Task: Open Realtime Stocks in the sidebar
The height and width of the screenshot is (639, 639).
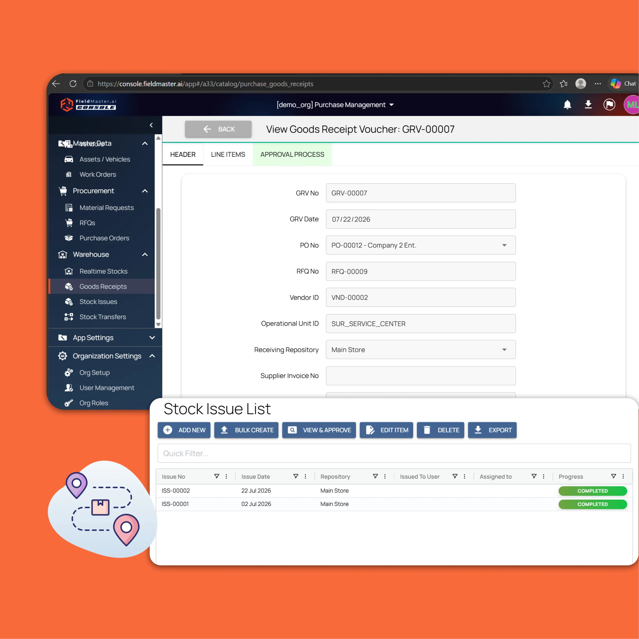Action: pos(102,271)
